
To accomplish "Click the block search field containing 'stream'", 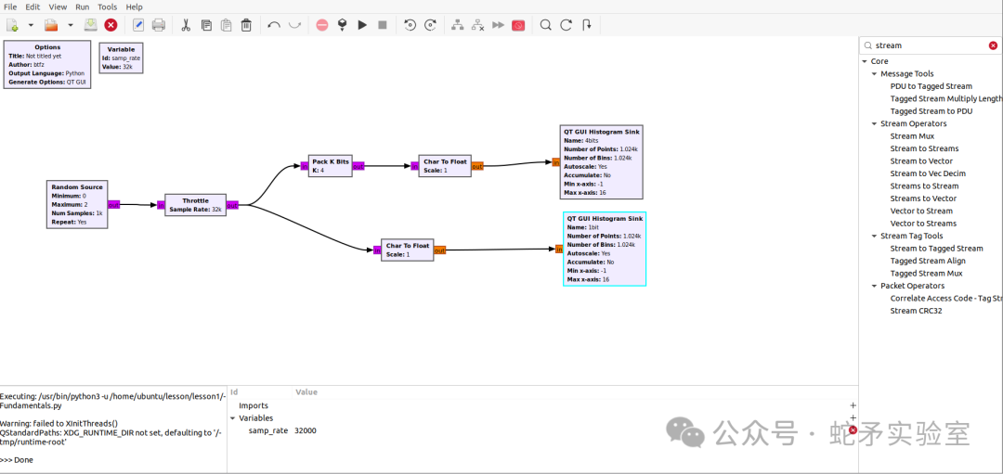I will tap(931, 45).
